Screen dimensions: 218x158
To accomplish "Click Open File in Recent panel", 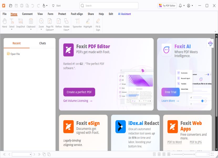I will pos(13,54).
